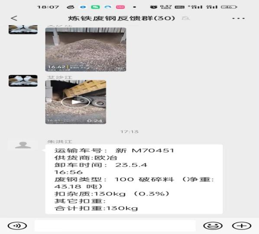Tap the muted bell icon beside title
The width and height of the screenshot is (259, 234).
(186, 18)
